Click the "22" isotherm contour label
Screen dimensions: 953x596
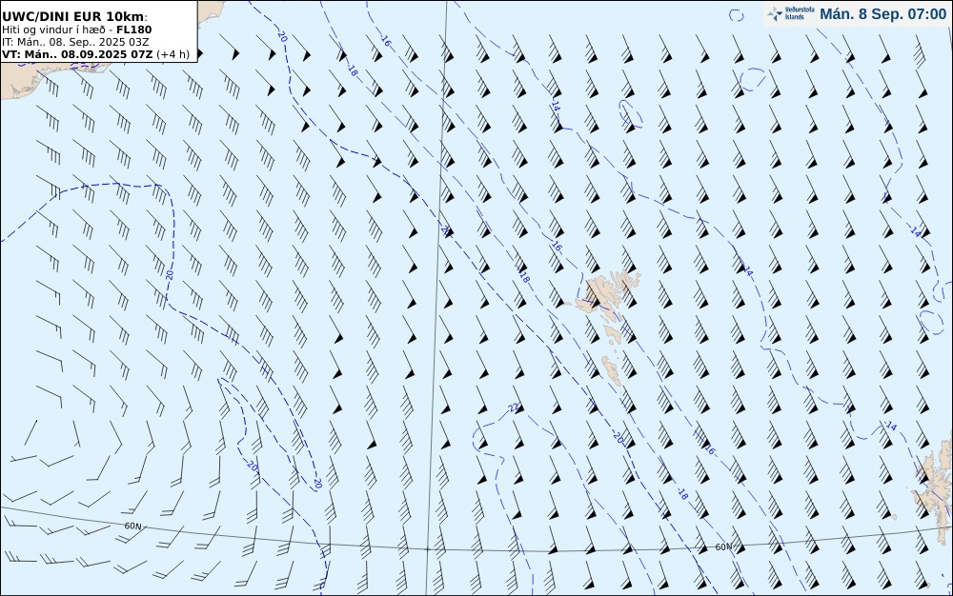[515, 407]
